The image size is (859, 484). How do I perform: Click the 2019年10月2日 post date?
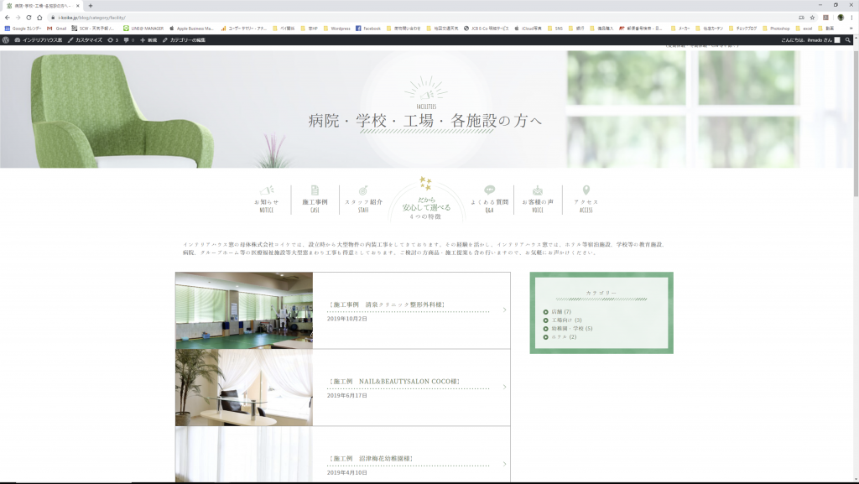point(346,319)
